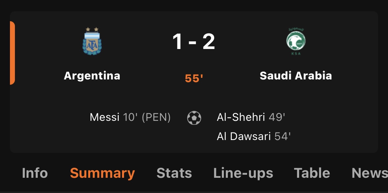Click the orange live indicator bar
Viewport: 388px width, 193px height.
coord(12,53)
